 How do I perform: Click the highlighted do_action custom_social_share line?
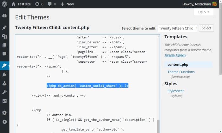pyautogui.click(x=88, y=86)
